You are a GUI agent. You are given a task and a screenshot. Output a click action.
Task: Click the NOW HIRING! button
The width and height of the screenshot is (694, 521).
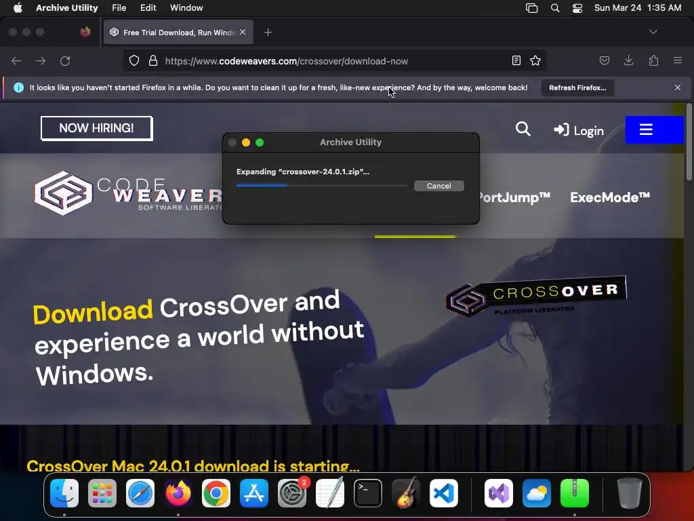pos(96,128)
